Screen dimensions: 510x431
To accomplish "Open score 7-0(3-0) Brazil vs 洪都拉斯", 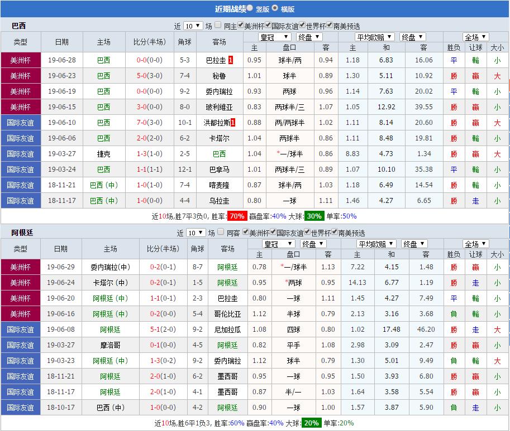I will (x=149, y=122).
